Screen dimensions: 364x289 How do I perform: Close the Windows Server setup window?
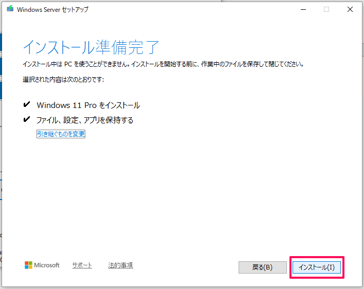[x=350, y=9]
